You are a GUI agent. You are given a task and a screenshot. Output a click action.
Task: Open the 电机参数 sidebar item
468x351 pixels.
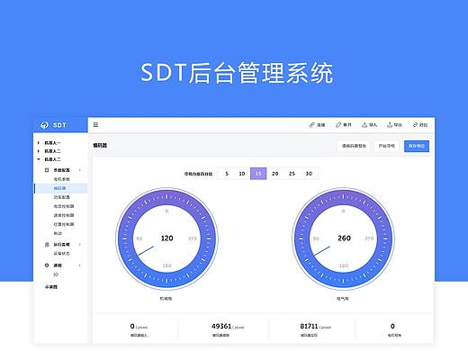coord(62,179)
